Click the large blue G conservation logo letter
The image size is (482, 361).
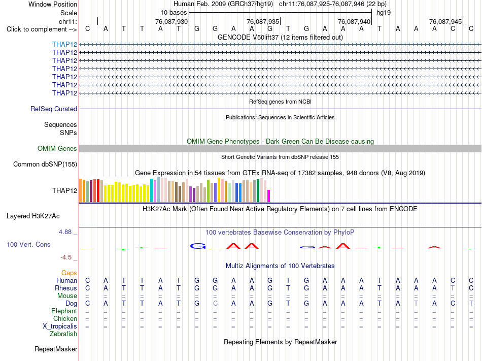coord(198,246)
